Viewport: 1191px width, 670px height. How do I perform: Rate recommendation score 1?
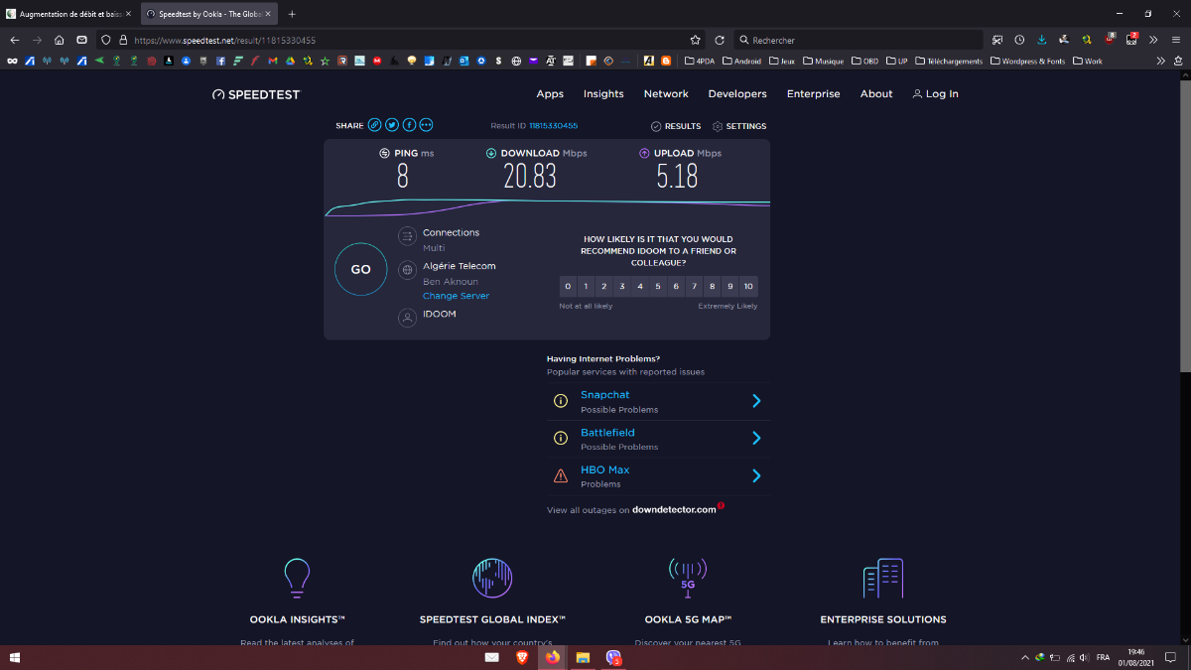point(586,286)
